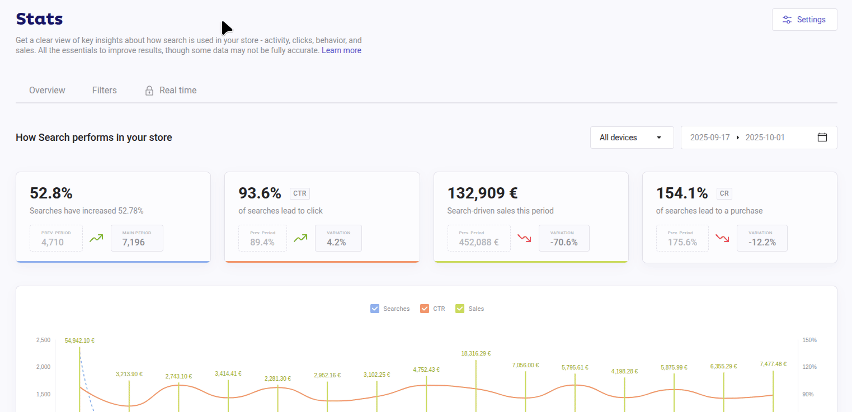Click the CTR badge next to 93.6%
This screenshot has height=412, width=852.
299,193
